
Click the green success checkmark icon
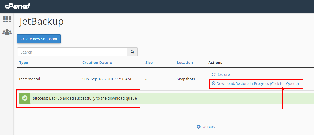25,98
